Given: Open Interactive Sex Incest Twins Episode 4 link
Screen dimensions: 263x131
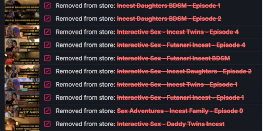Looking at the screenshot, I should (x=178, y=32).
